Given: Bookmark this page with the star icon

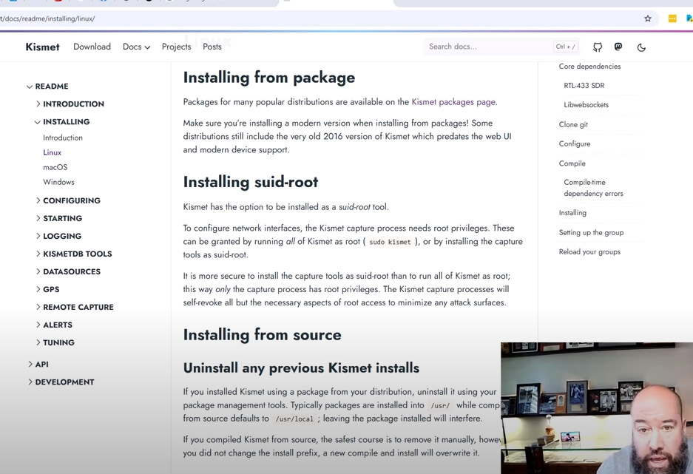Looking at the screenshot, I should [647, 18].
